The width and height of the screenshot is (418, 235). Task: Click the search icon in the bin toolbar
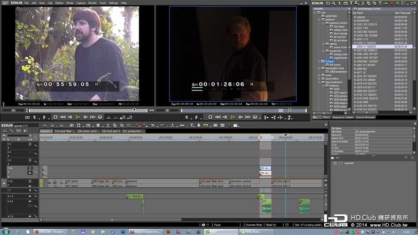coord(333,3)
